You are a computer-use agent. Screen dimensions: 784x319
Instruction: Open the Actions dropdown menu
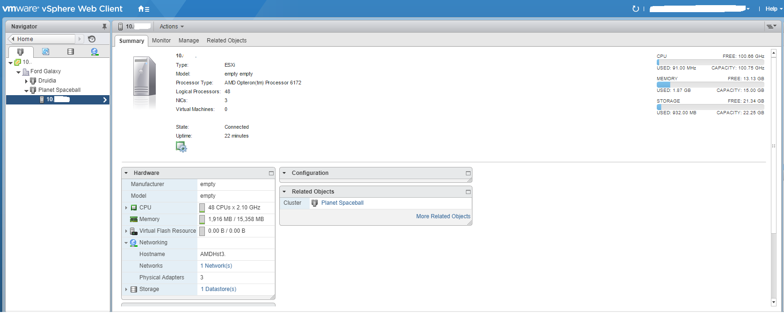pyautogui.click(x=172, y=27)
